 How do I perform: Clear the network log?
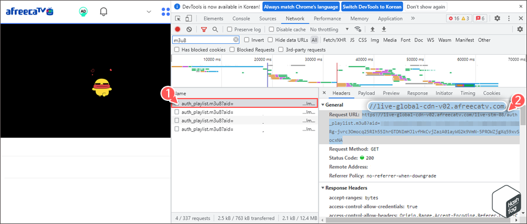point(189,30)
